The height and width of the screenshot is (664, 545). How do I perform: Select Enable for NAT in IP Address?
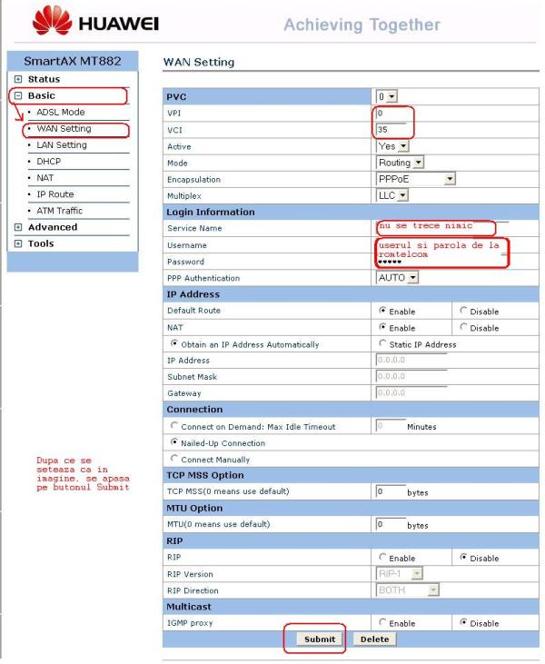click(382, 327)
